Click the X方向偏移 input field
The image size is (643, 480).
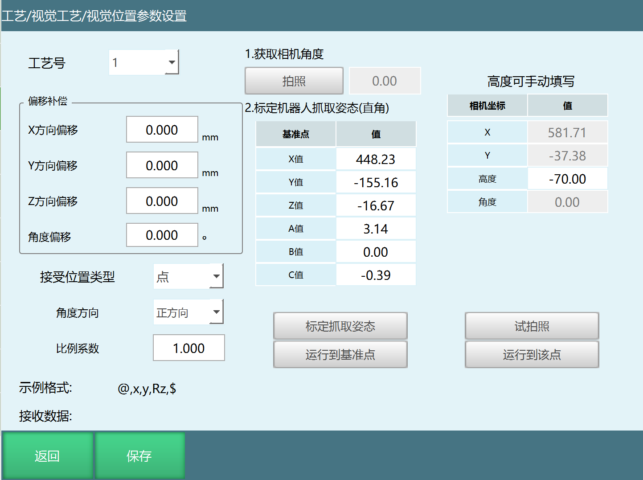(x=162, y=130)
